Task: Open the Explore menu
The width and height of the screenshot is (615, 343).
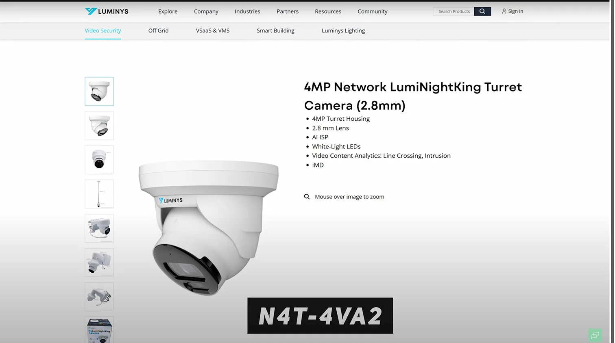Action: 168,11
